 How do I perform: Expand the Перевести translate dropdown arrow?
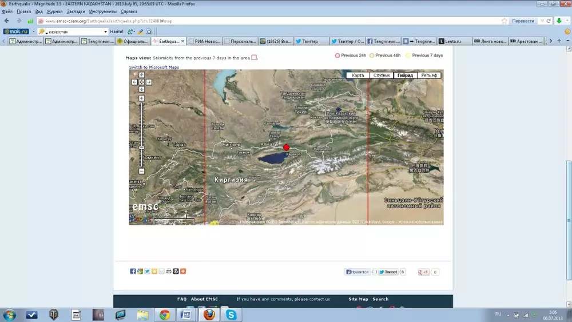542,21
